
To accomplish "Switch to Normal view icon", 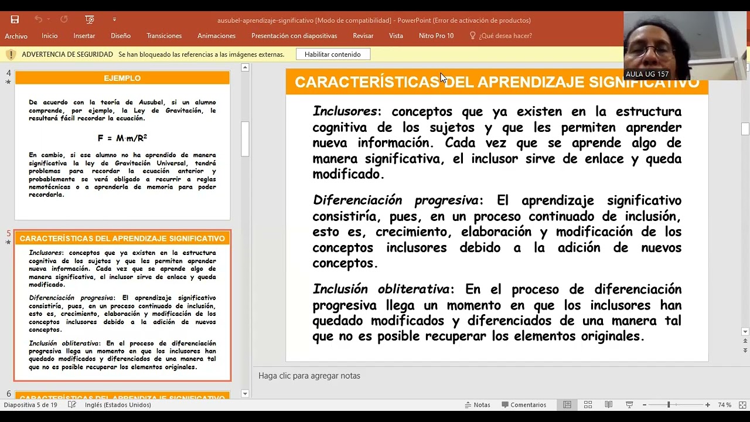I will point(567,405).
